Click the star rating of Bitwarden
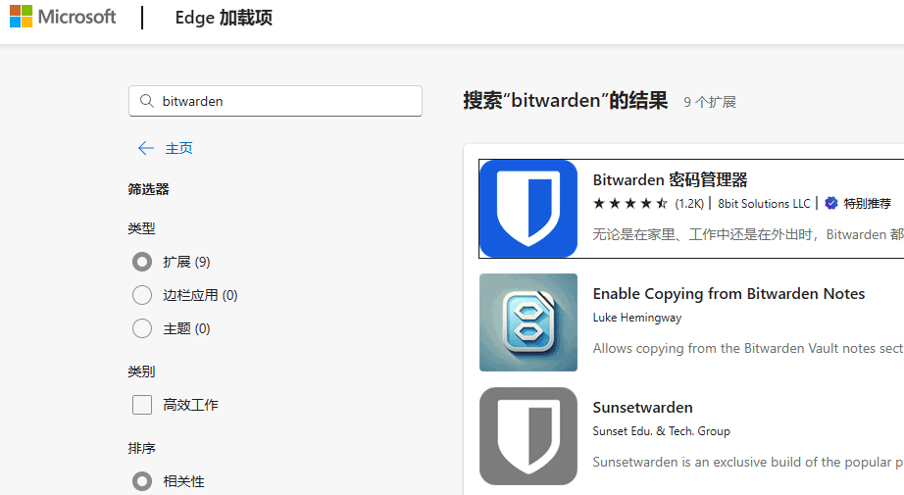The image size is (904, 495). coord(630,204)
